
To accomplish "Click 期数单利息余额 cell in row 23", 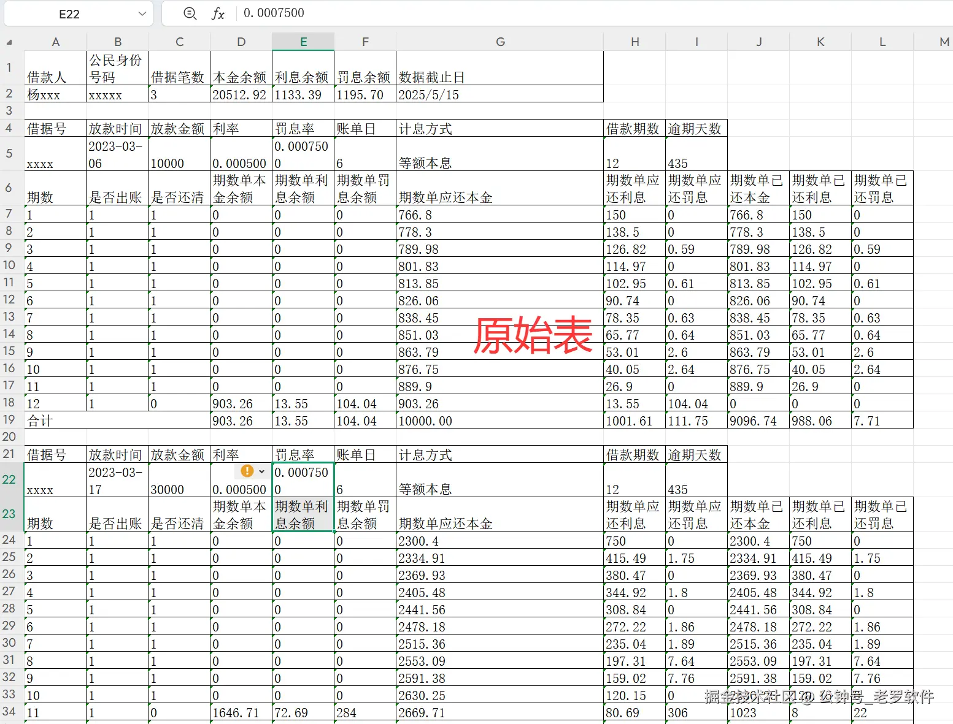I will 303,514.
